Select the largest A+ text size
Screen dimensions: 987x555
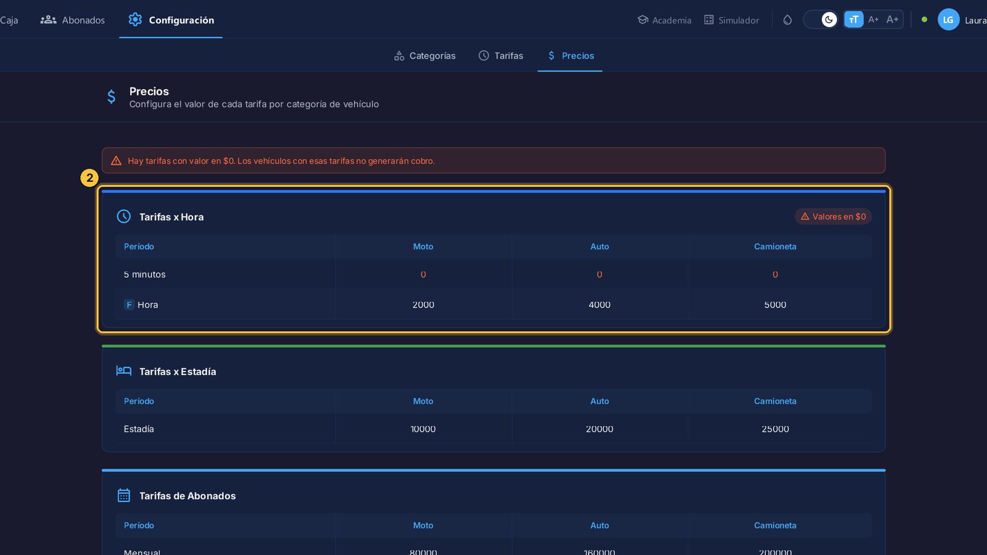[893, 20]
